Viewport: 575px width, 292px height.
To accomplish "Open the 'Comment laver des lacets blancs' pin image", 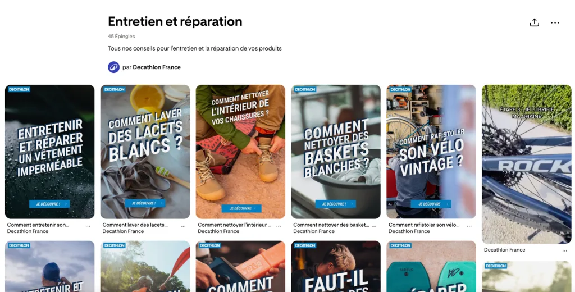I will pyautogui.click(x=145, y=152).
